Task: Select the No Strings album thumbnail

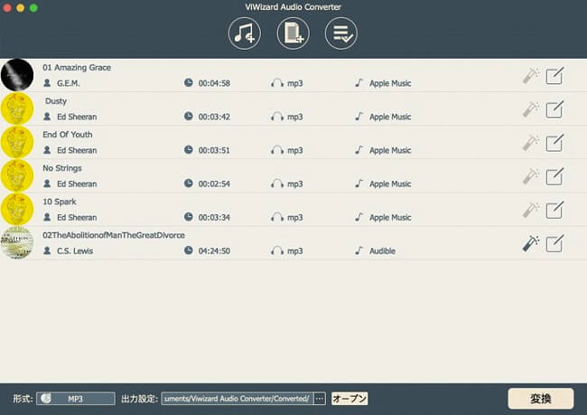Action: (x=17, y=175)
